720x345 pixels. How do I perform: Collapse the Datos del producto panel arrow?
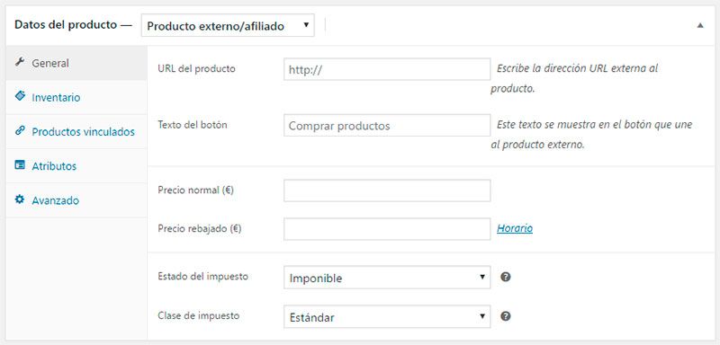point(700,26)
